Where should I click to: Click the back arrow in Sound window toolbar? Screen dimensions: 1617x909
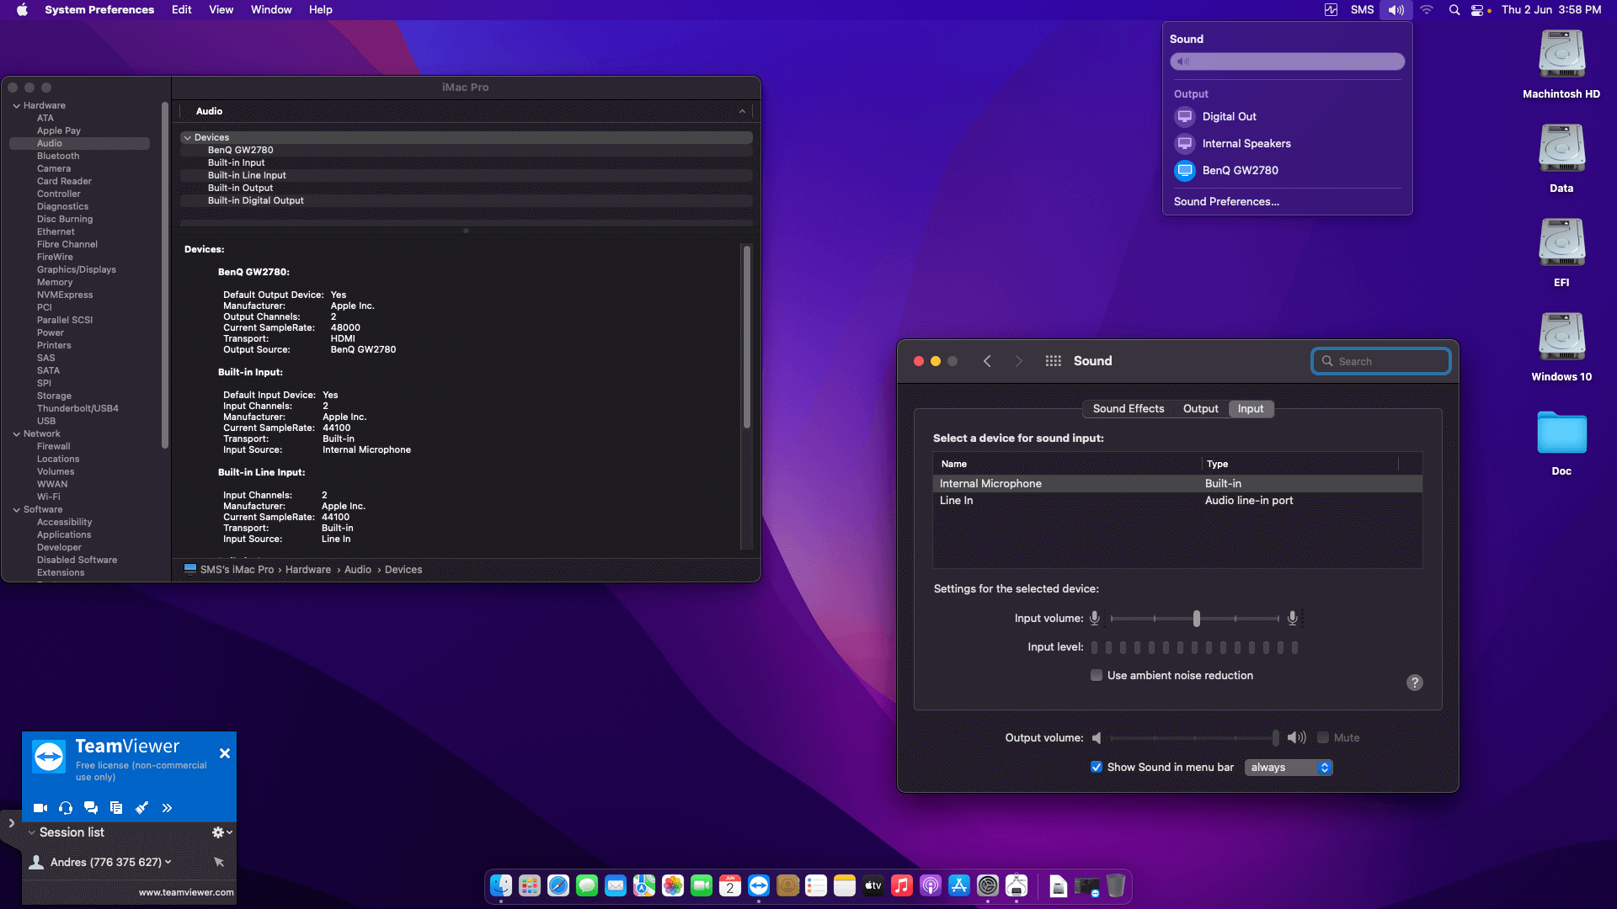coord(987,361)
